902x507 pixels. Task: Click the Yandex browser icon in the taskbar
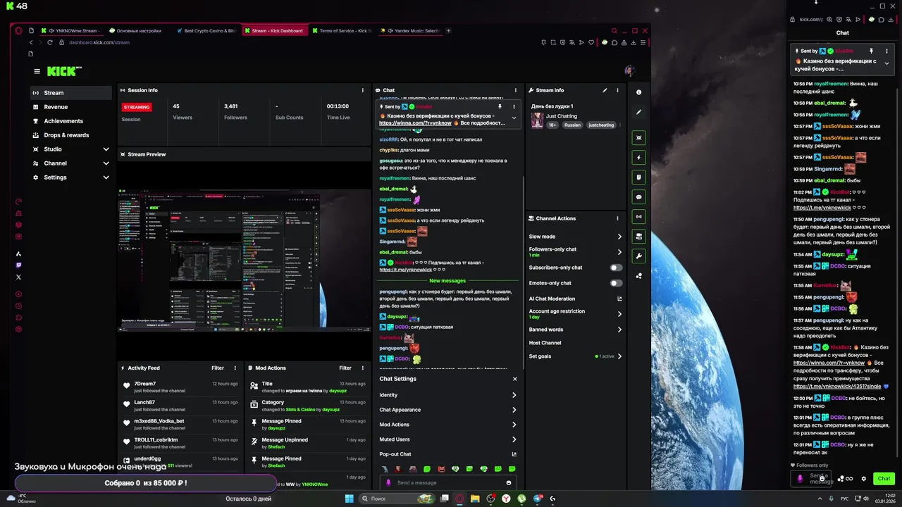tap(506, 499)
